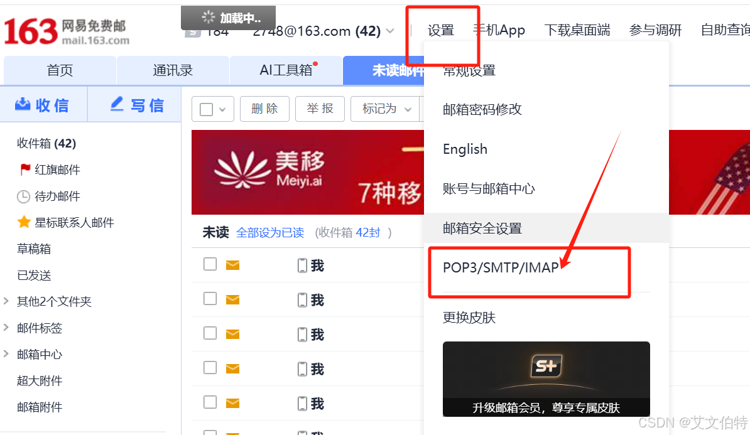Click the phone icon in the third mail row

(x=302, y=335)
